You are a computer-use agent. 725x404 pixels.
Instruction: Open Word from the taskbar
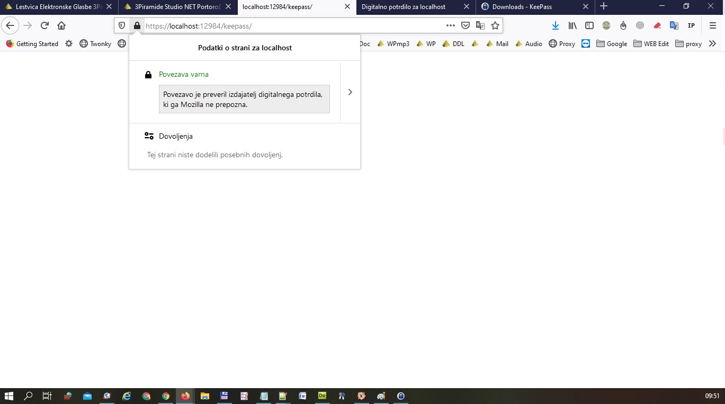tap(302, 396)
